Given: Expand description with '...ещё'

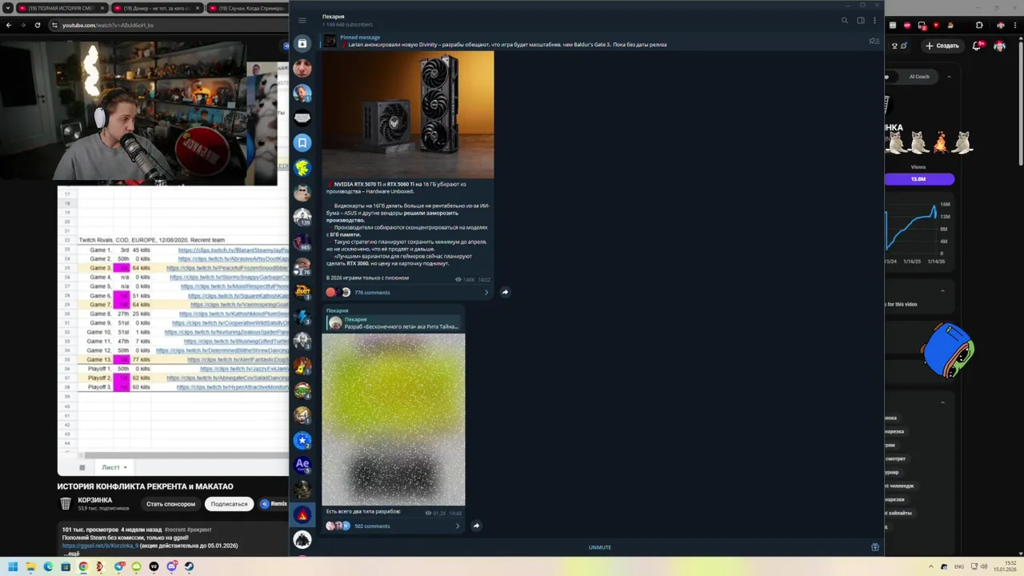Looking at the screenshot, I should (72, 554).
